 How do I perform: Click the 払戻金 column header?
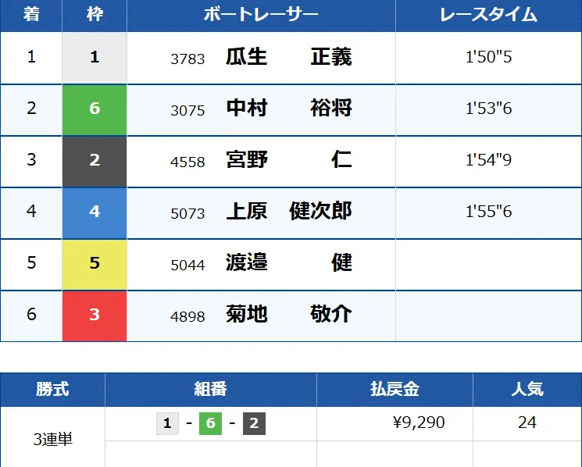tap(395, 389)
